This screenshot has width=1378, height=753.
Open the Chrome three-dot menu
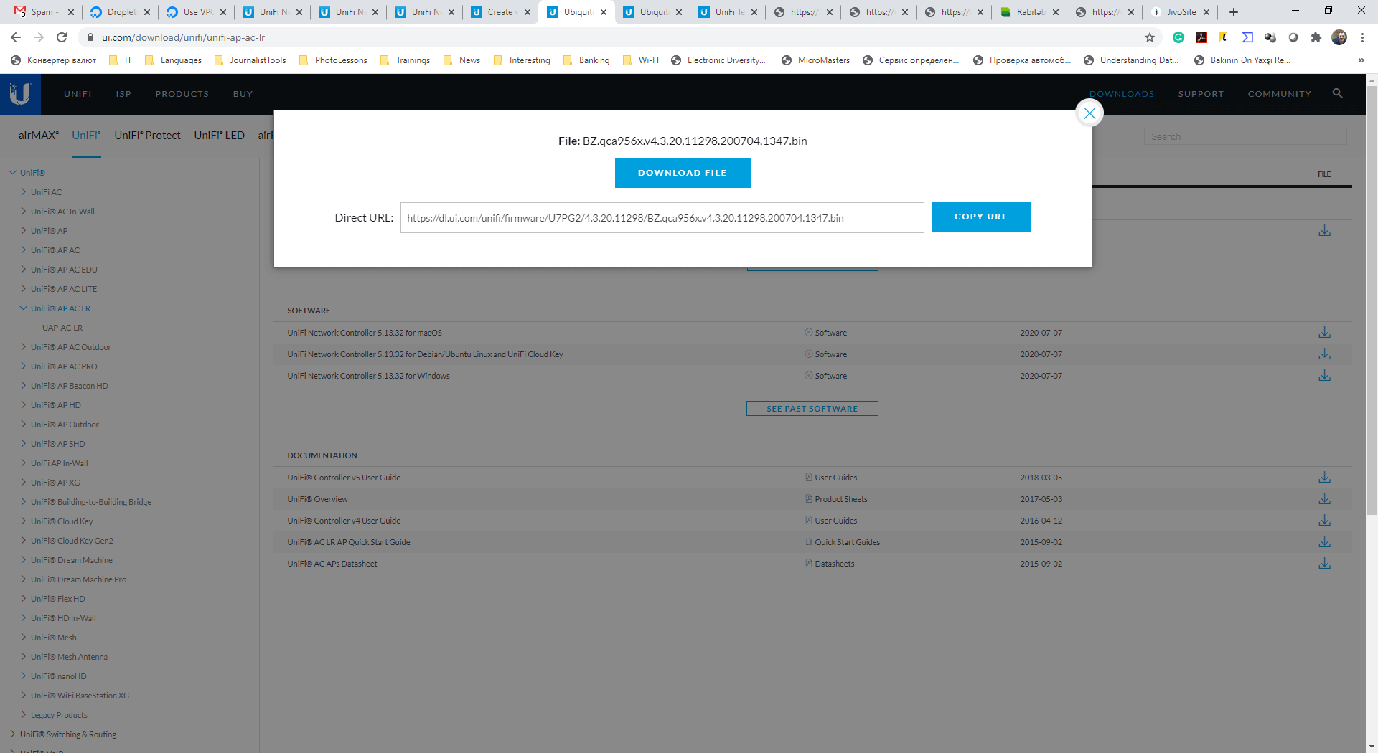(1362, 37)
